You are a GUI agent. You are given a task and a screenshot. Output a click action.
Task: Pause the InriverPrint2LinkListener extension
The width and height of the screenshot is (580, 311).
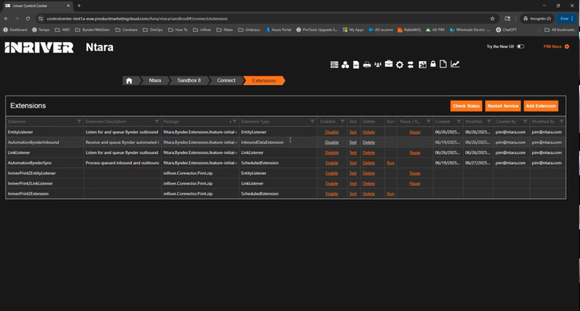[415, 183]
